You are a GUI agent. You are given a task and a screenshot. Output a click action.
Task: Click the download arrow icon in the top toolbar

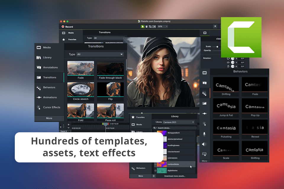pos(215,26)
